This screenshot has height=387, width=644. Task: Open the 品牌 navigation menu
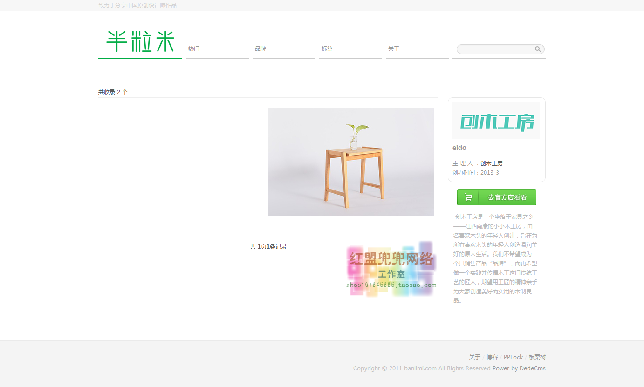pyautogui.click(x=260, y=49)
